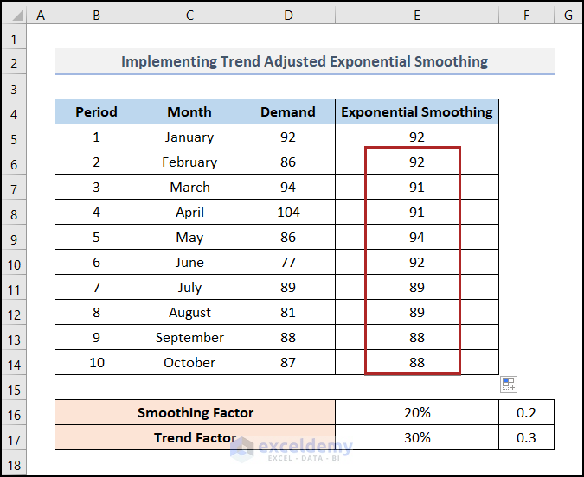Viewport: 584px width, 477px height.
Task: Select the February month cell
Action: point(189,162)
